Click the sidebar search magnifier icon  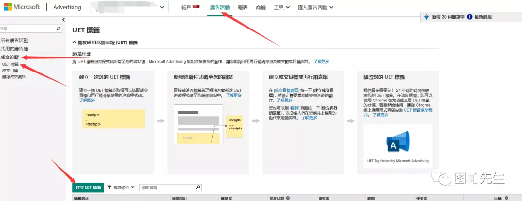(x=58, y=29)
